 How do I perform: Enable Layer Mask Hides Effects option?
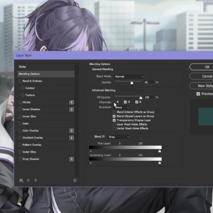click(x=114, y=124)
